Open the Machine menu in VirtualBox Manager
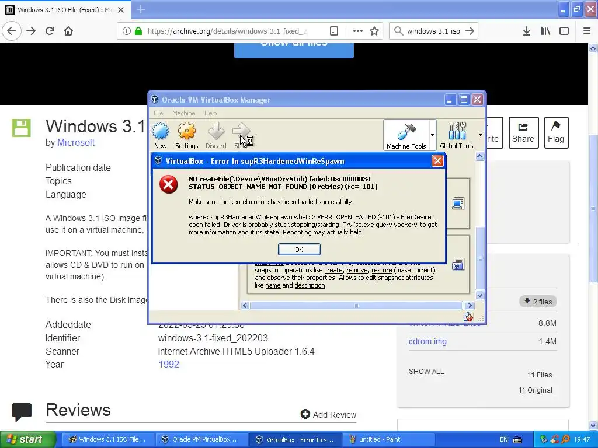Image resolution: width=598 pixels, height=448 pixels. (183, 113)
